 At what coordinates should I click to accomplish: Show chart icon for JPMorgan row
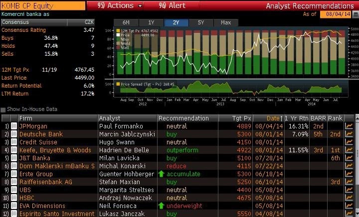(x=349, y=126)
